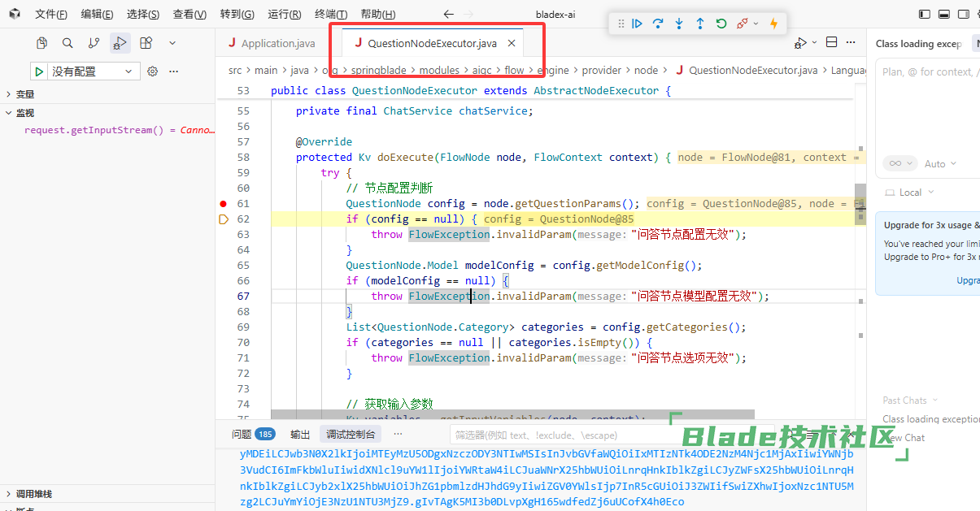The height and width of the screenshot is (511, 980).
Task: Click the Step Into arrow icon
Action: click(x=679, y=24)
